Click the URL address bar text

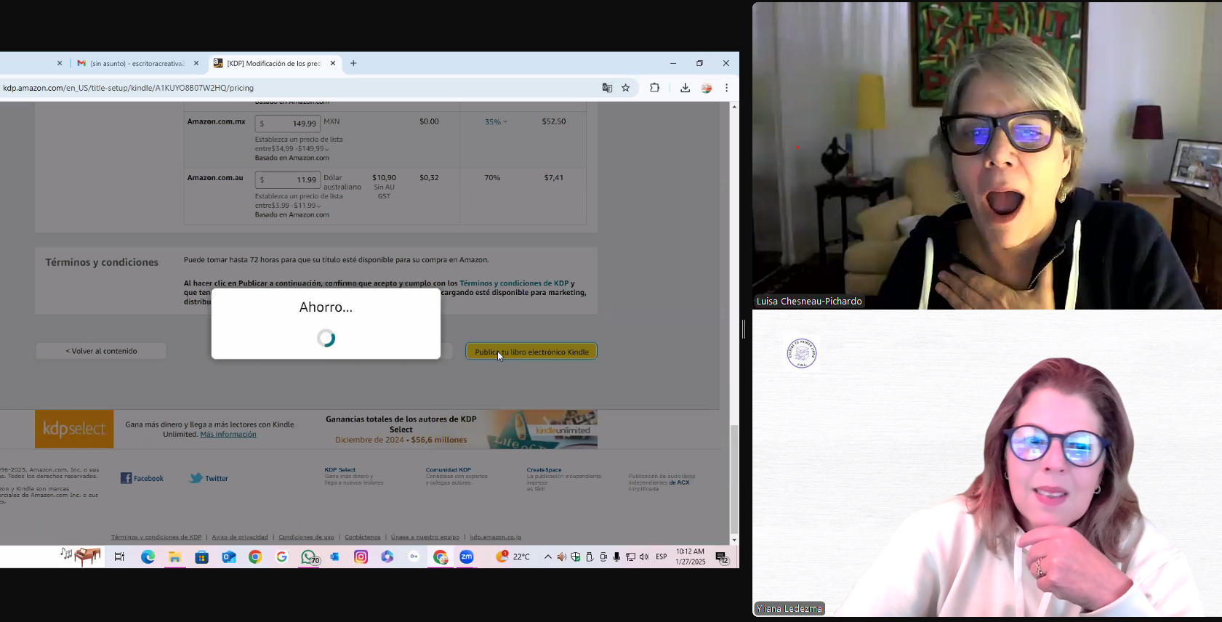[128, 88]
